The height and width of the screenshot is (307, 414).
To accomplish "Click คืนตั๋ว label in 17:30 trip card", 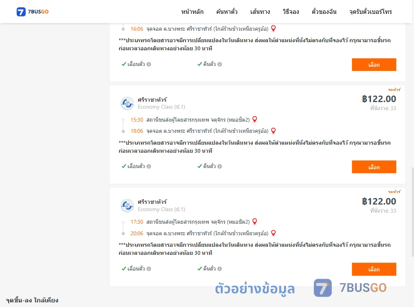I will [209, 268].
